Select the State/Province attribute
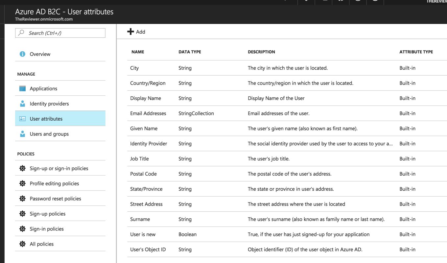The width and height of the screenshot is (447, 263). pyautogui.click(x=287, y=189)
